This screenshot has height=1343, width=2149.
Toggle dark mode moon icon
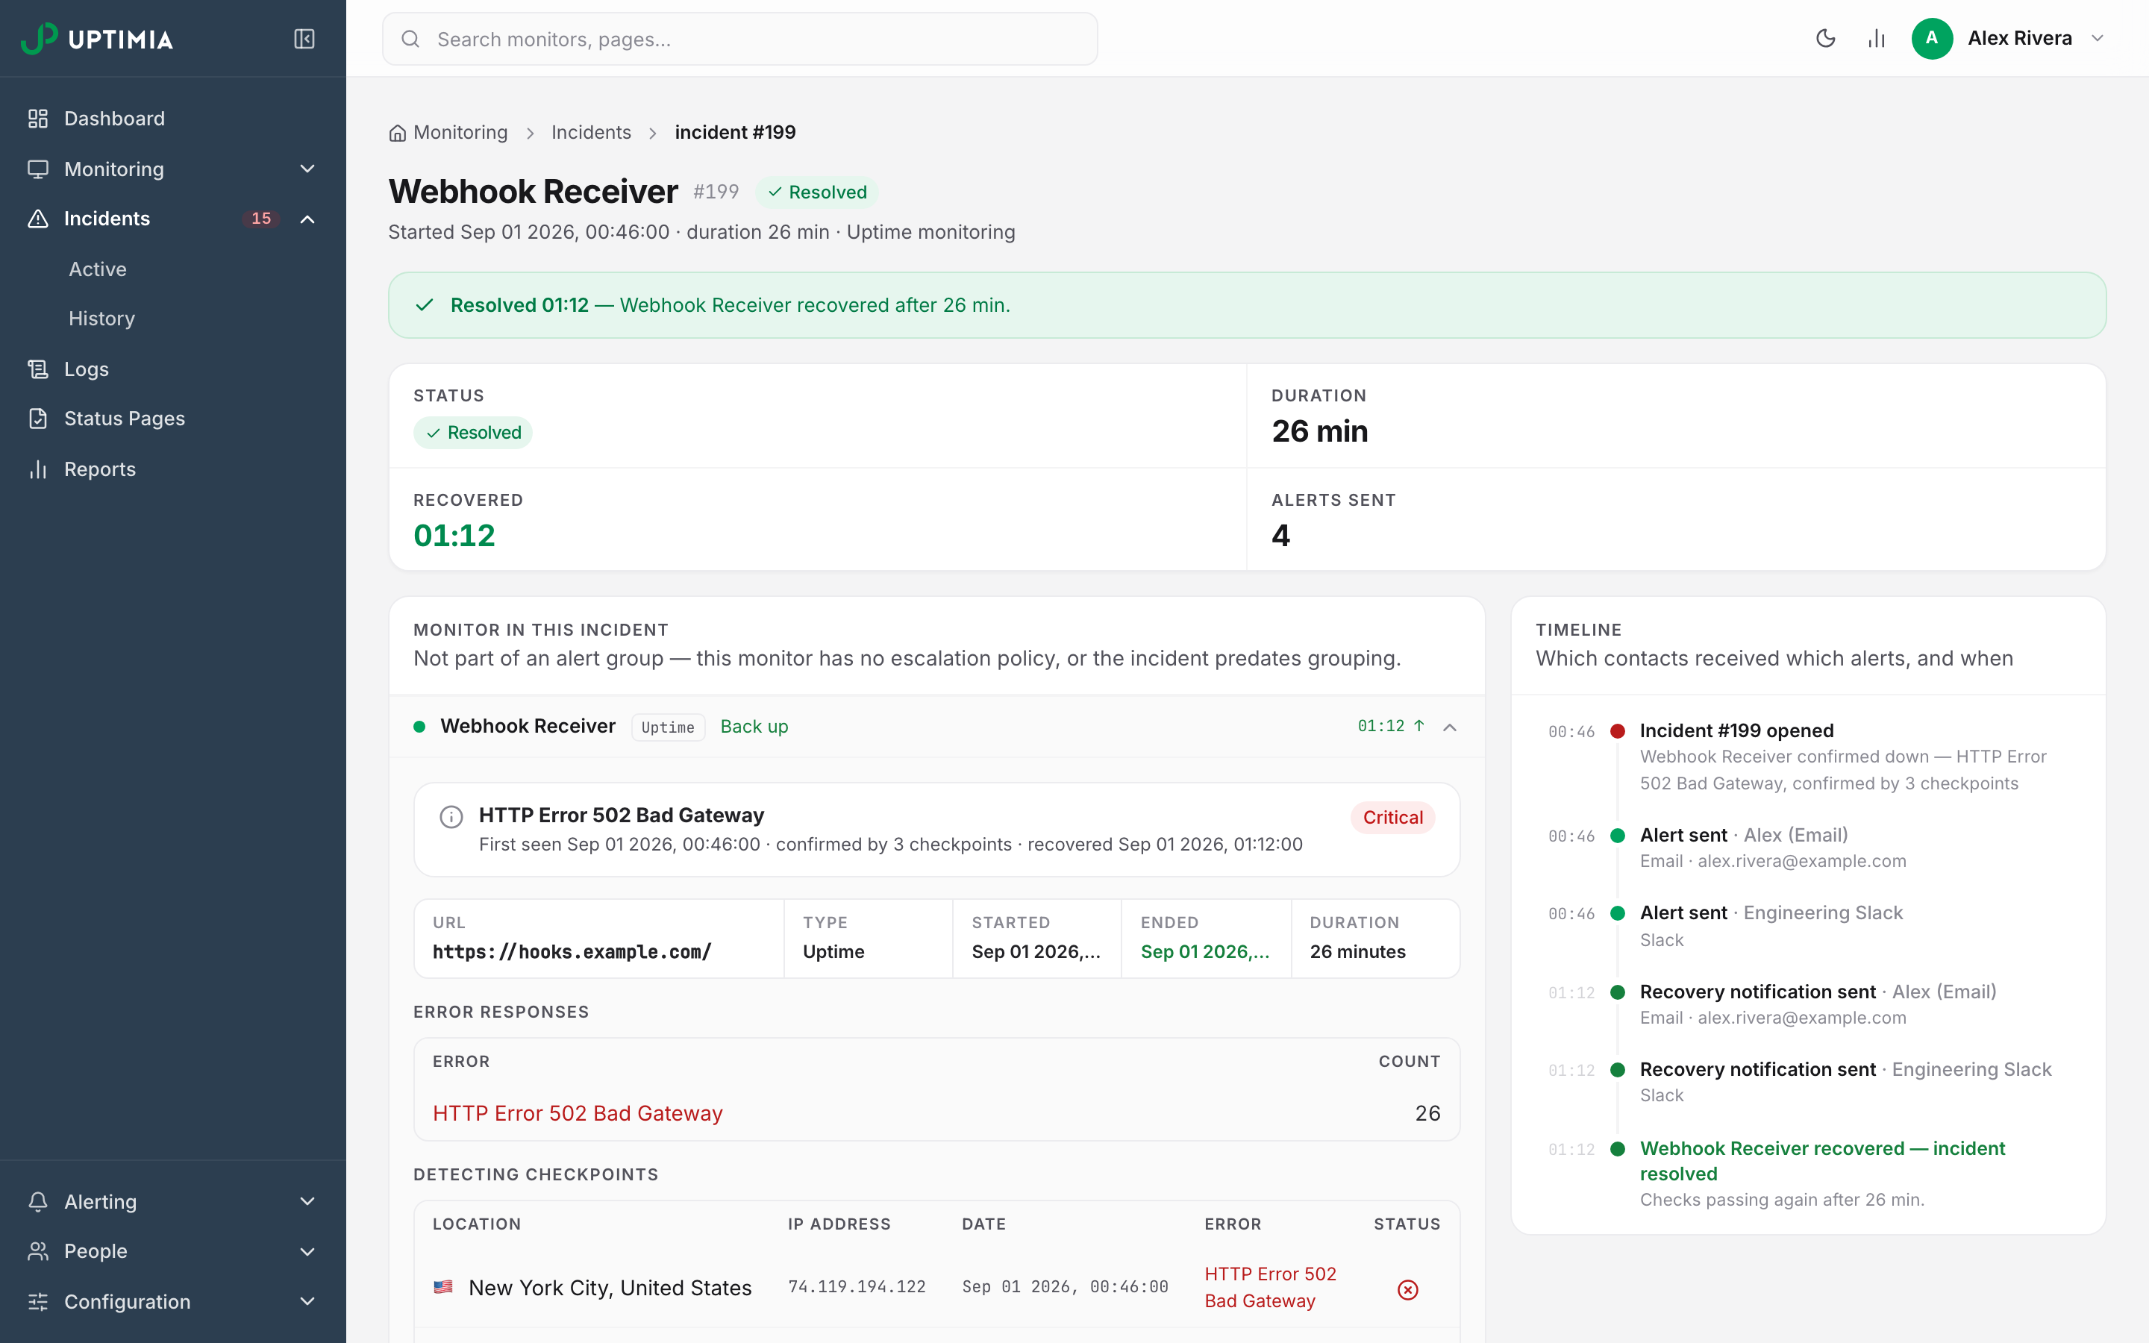[x=1825, y=38]
